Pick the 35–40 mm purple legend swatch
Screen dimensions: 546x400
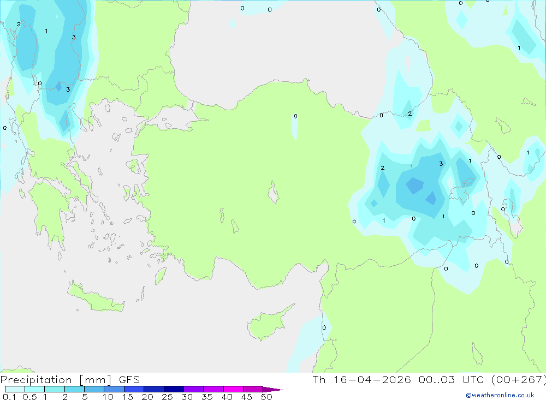(x=213, y=389)
